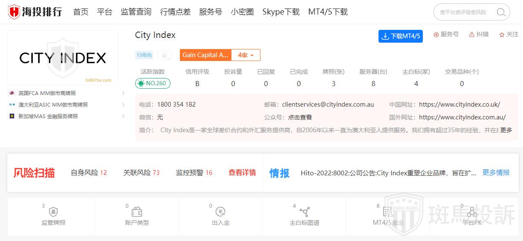
Task: Expand 新加坡MAS 金融服务牌照 row chevron
Action: 123,116
